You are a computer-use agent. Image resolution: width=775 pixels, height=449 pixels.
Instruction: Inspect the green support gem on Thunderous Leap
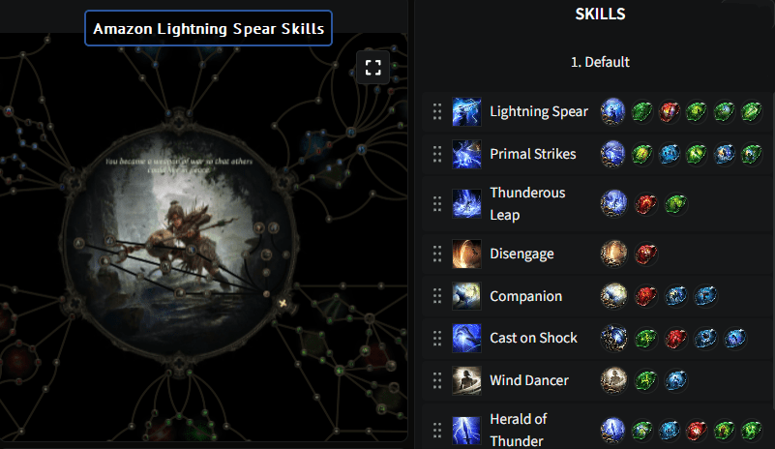[x=676, y=204]
